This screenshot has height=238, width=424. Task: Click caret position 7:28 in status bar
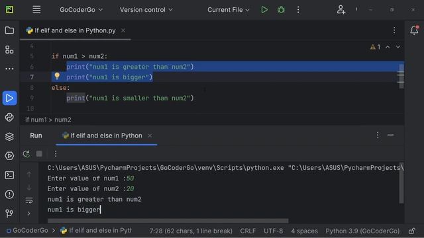tap(191, 231)
